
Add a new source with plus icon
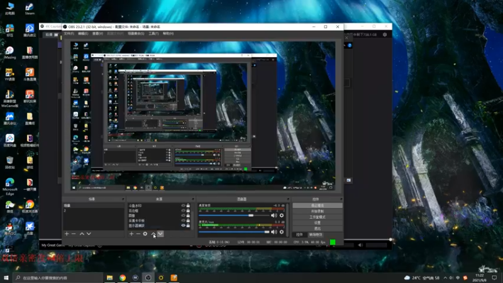tap(131, 234)
